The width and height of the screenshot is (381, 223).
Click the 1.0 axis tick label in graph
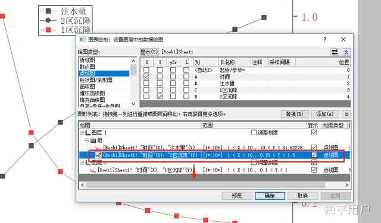tap(310, 17)
